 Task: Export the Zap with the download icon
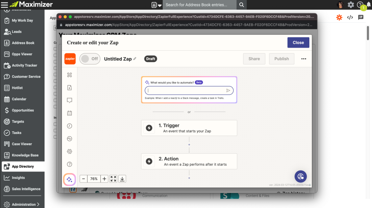coord(122,179)
